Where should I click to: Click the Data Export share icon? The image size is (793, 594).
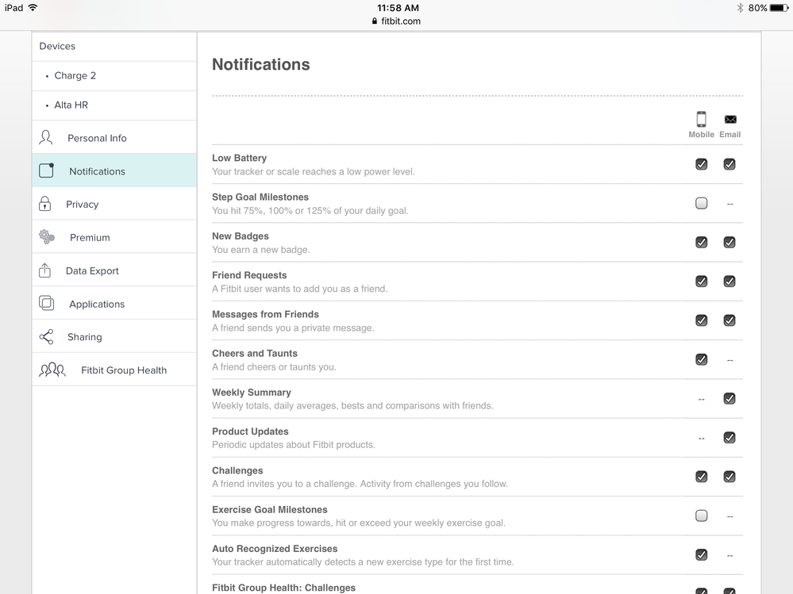point(45,270)
